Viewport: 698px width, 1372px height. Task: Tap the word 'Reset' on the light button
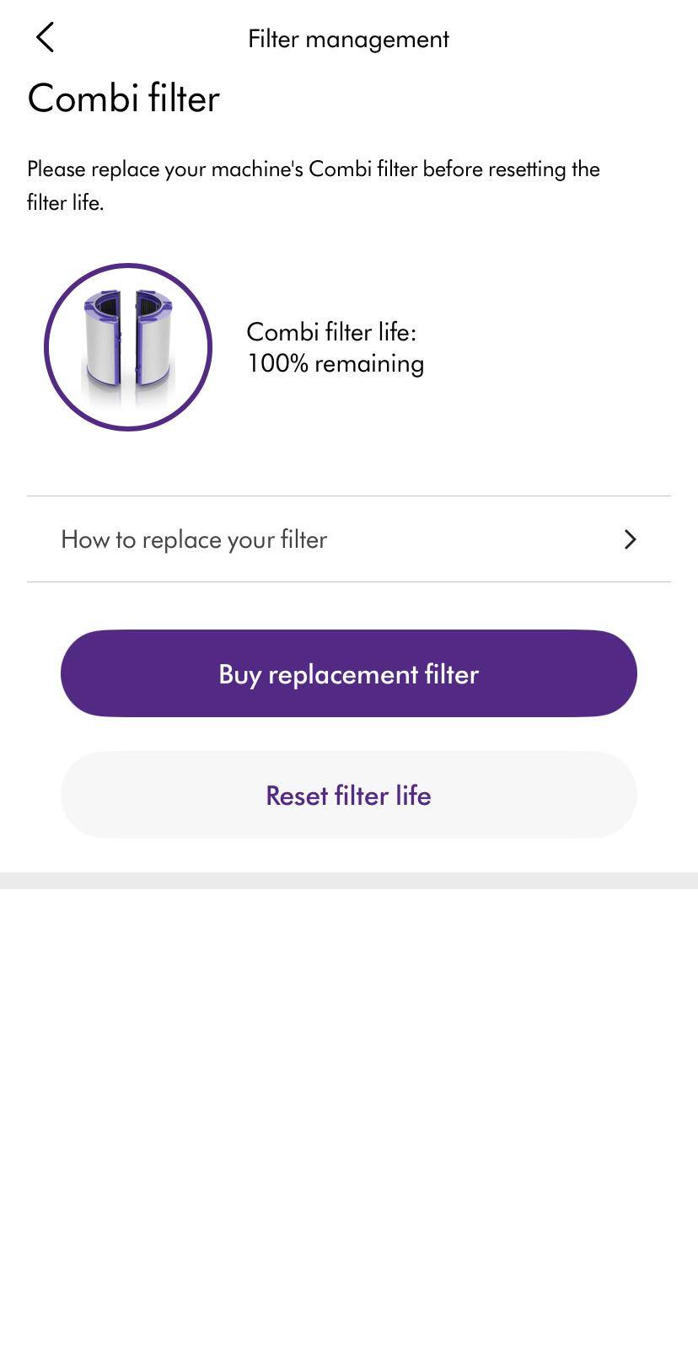coord(297,796)
